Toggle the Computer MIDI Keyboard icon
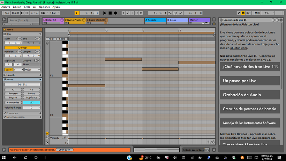 243,13
